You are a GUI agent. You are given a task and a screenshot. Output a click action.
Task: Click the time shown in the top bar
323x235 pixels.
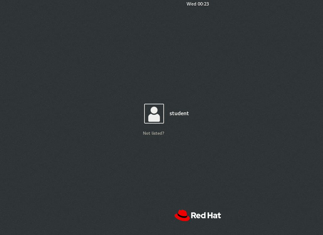click(197, 4)
